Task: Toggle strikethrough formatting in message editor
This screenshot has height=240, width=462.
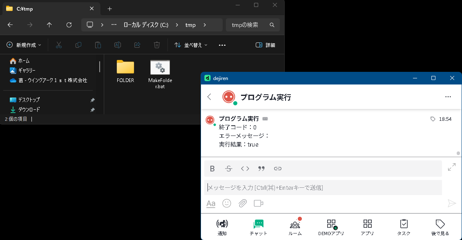Action: [x=229, y=169]
